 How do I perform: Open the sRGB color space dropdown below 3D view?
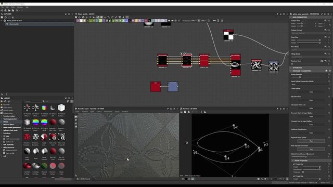point(87,179)
